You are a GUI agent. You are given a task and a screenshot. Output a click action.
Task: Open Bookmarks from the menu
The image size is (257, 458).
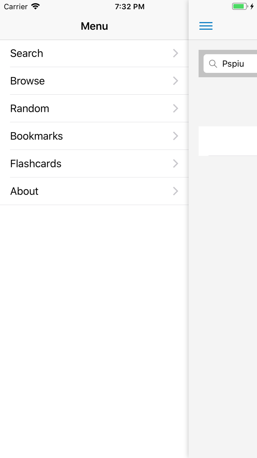point(37,136)
